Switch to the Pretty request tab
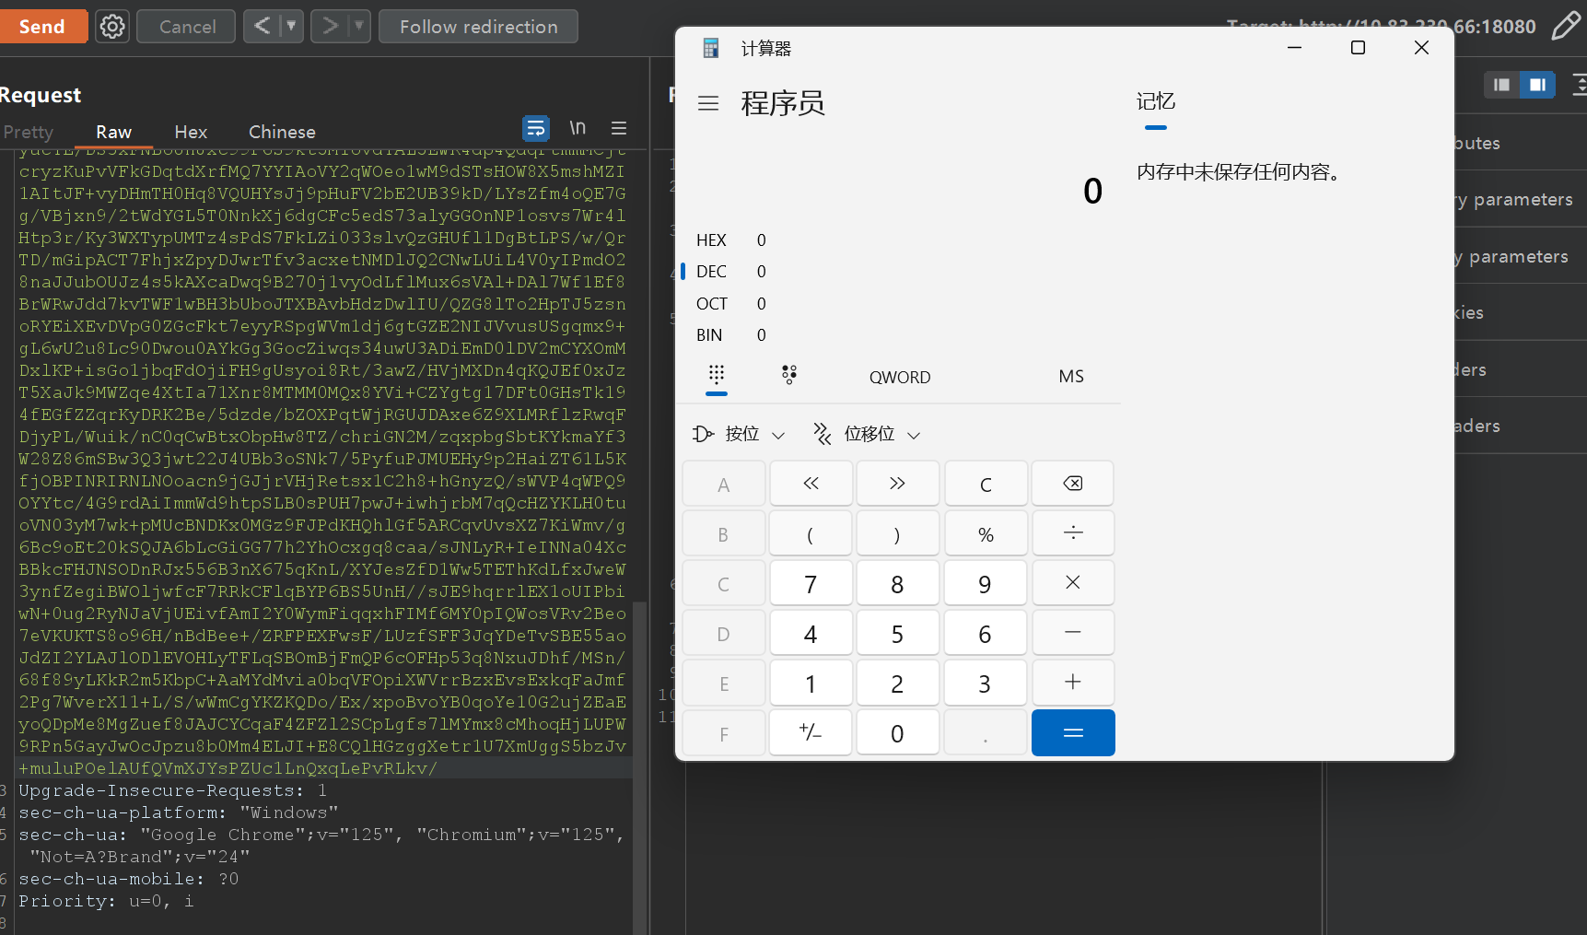The width and height of the screenshot is (1587, 935). click(x=29, y=132)
